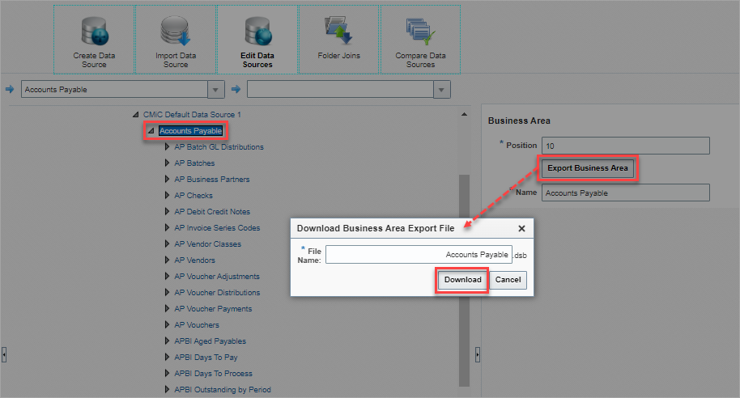The height and width of the screenshot is (398, 740).
Task: Close the Download Business Area Export File dialog
Action: click(x=521, y=228)
